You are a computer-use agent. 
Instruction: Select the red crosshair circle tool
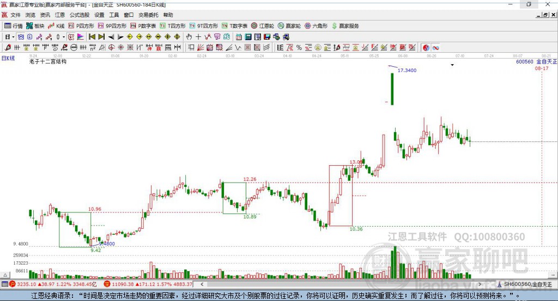point(111,48)
